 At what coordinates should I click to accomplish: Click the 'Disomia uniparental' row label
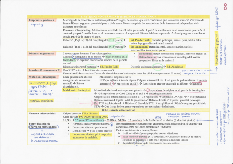coord(41,54)
